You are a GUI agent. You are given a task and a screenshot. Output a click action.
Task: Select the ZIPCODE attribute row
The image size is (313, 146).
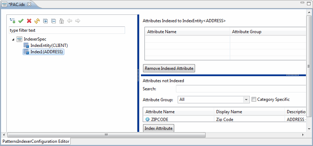pos(225,119)
